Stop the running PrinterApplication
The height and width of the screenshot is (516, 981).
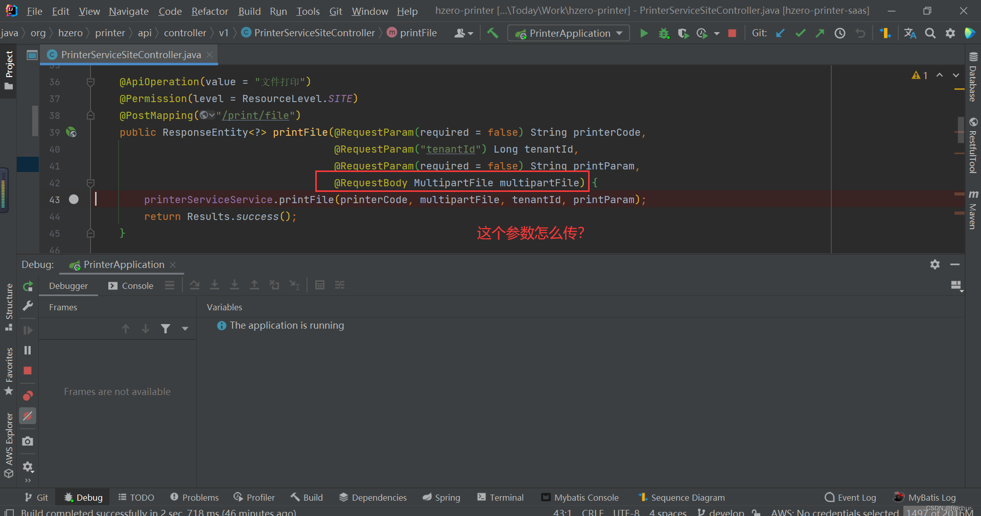732,33
